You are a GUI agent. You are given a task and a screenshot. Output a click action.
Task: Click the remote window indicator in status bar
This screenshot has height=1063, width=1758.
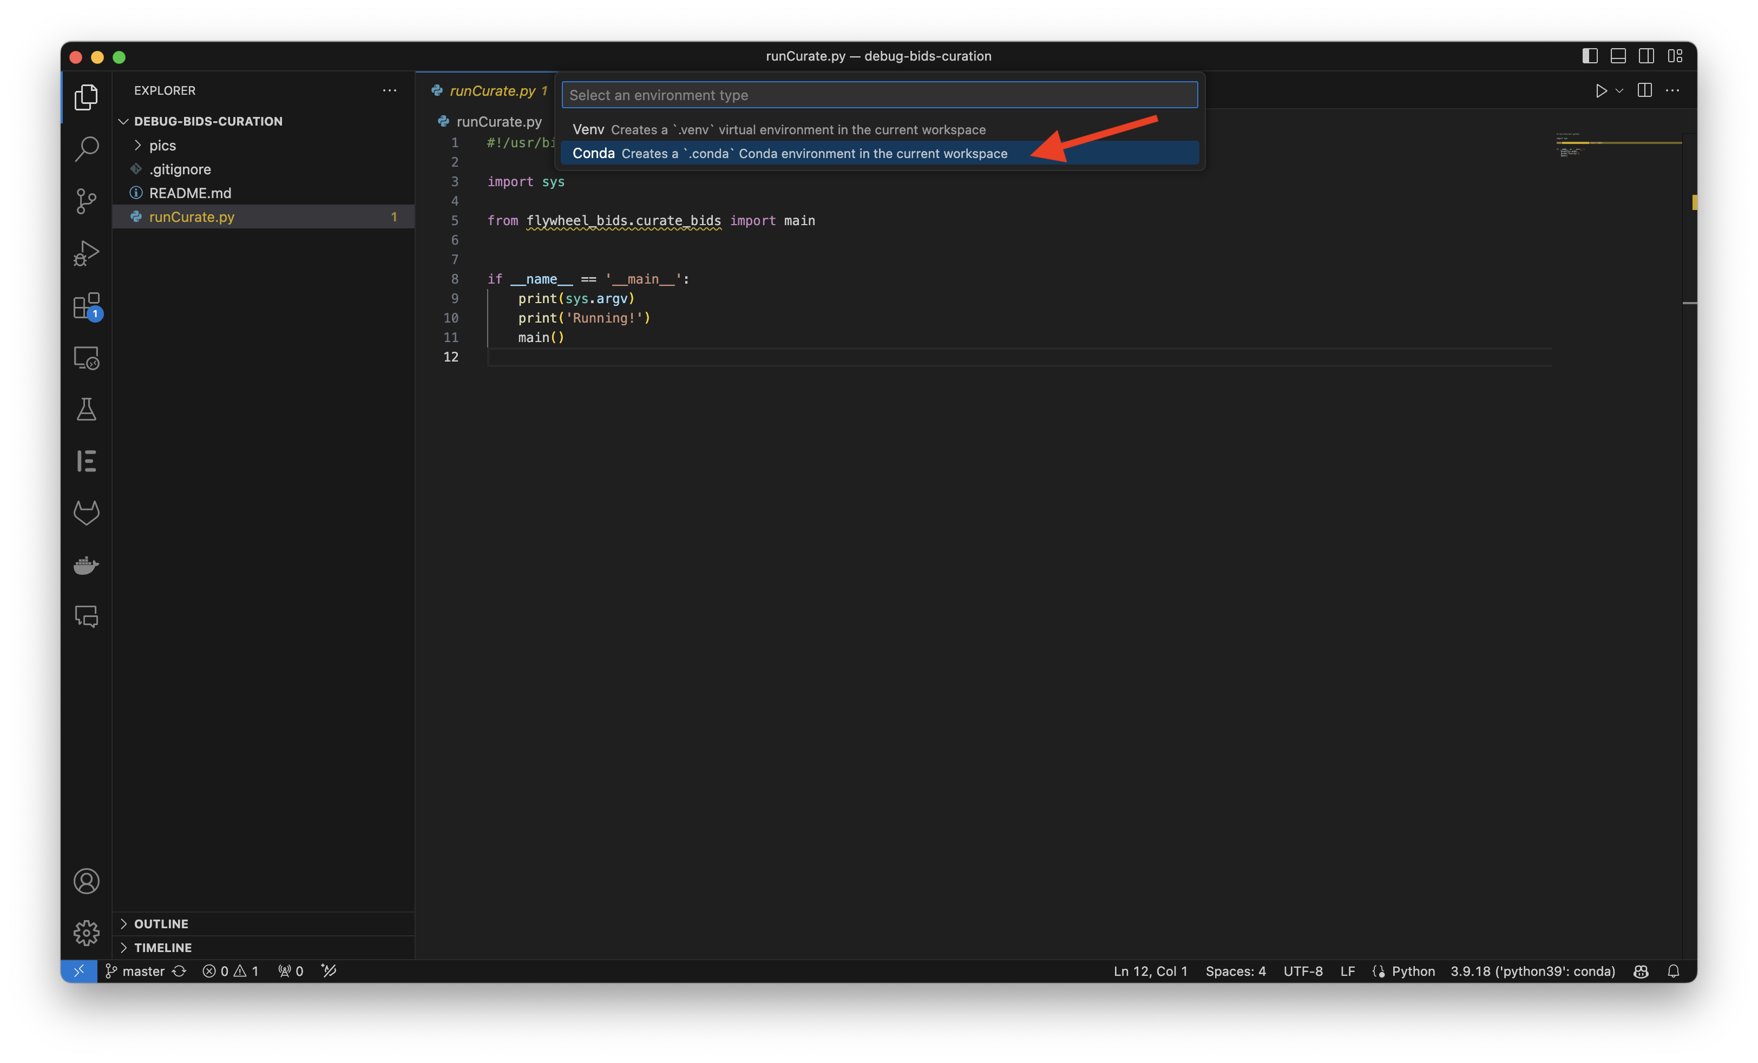(79, 971)
